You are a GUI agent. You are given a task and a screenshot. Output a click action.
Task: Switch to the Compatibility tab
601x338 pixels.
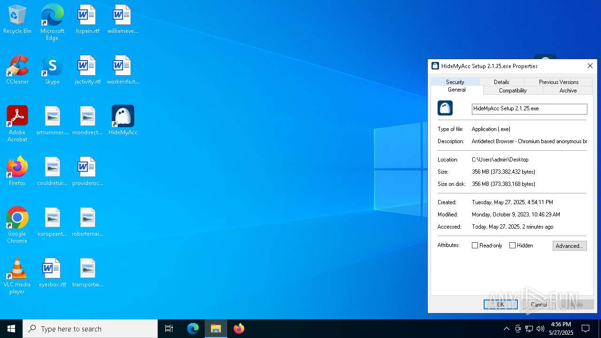(x=513, y=90)
